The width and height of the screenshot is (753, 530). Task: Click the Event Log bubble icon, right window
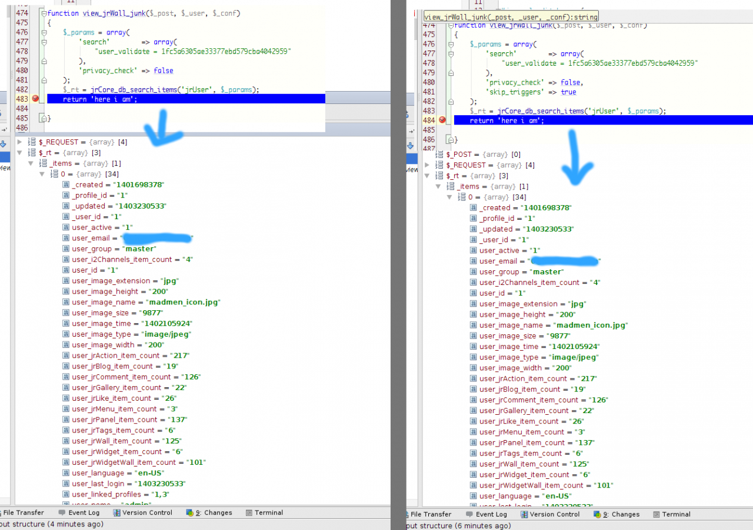tap(469, 514)
